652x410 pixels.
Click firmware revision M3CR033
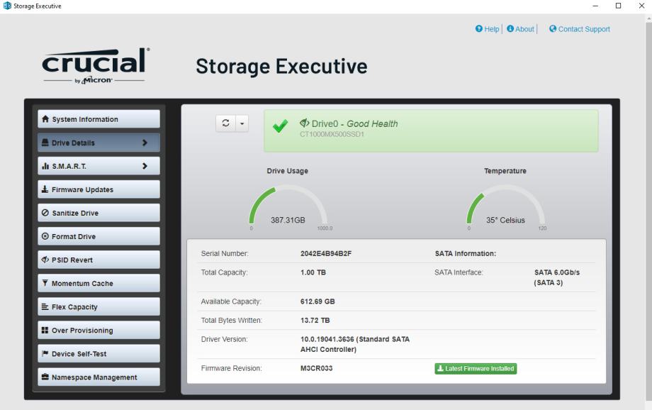pos(317,368)
